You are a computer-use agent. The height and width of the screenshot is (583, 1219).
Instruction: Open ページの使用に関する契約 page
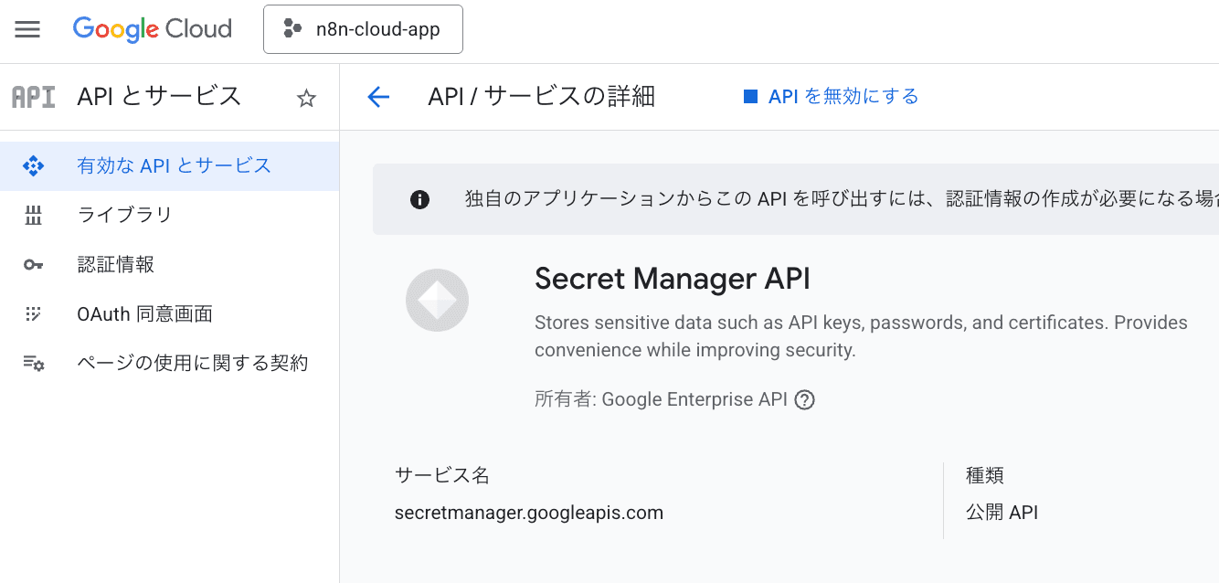pyautogui.click(x=193, y=363)
